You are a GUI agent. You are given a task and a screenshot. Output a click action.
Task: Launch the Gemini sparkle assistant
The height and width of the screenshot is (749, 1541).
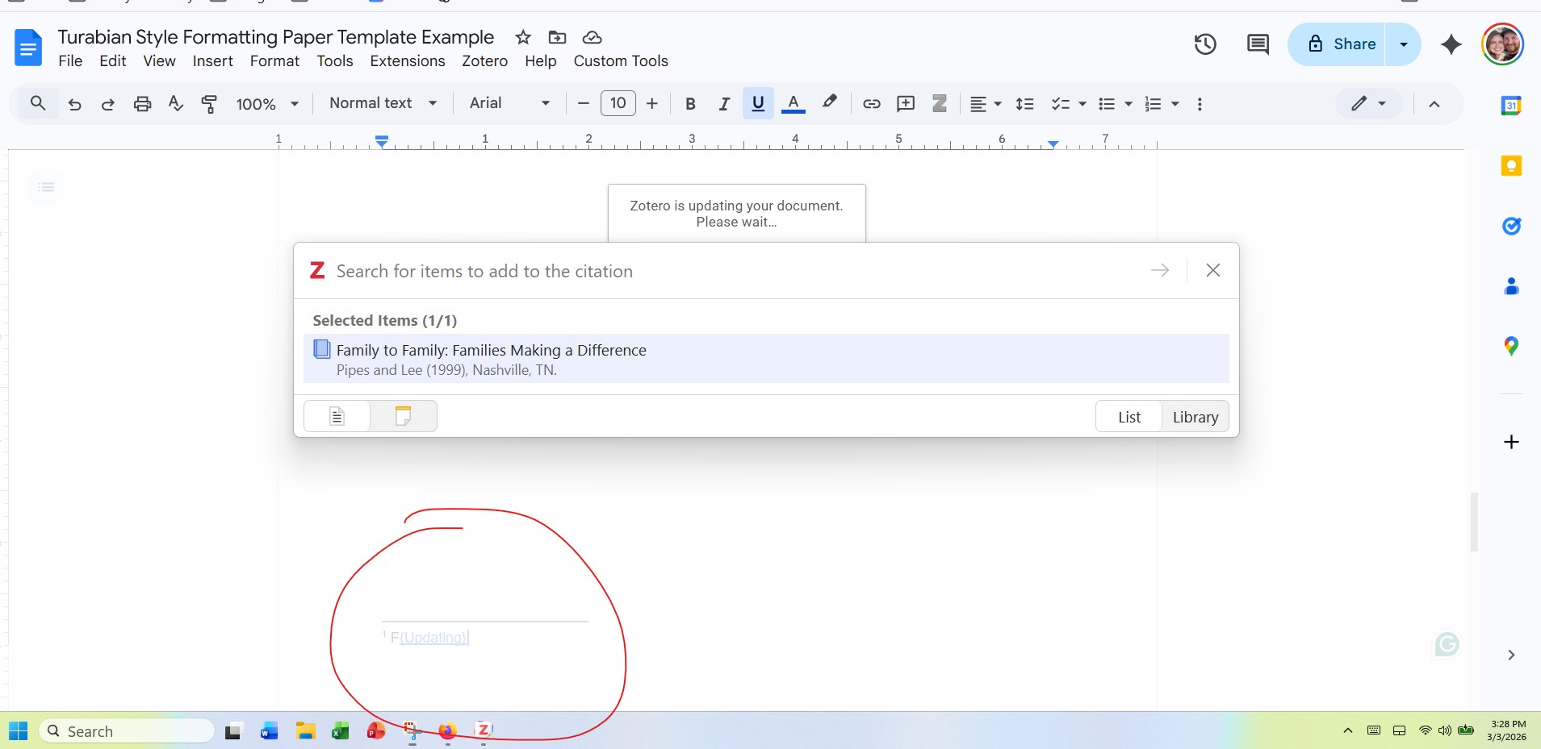1451,44
